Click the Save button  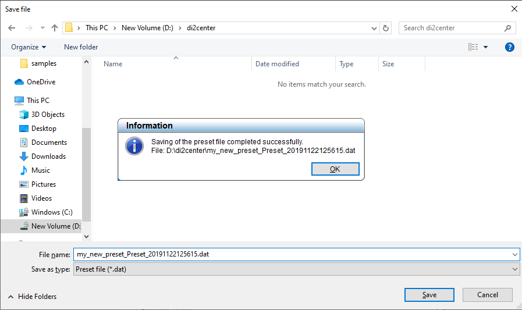429,295
